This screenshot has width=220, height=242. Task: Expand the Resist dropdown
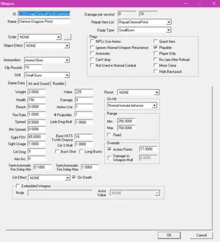pyautogui.click(x=157, y=92)
